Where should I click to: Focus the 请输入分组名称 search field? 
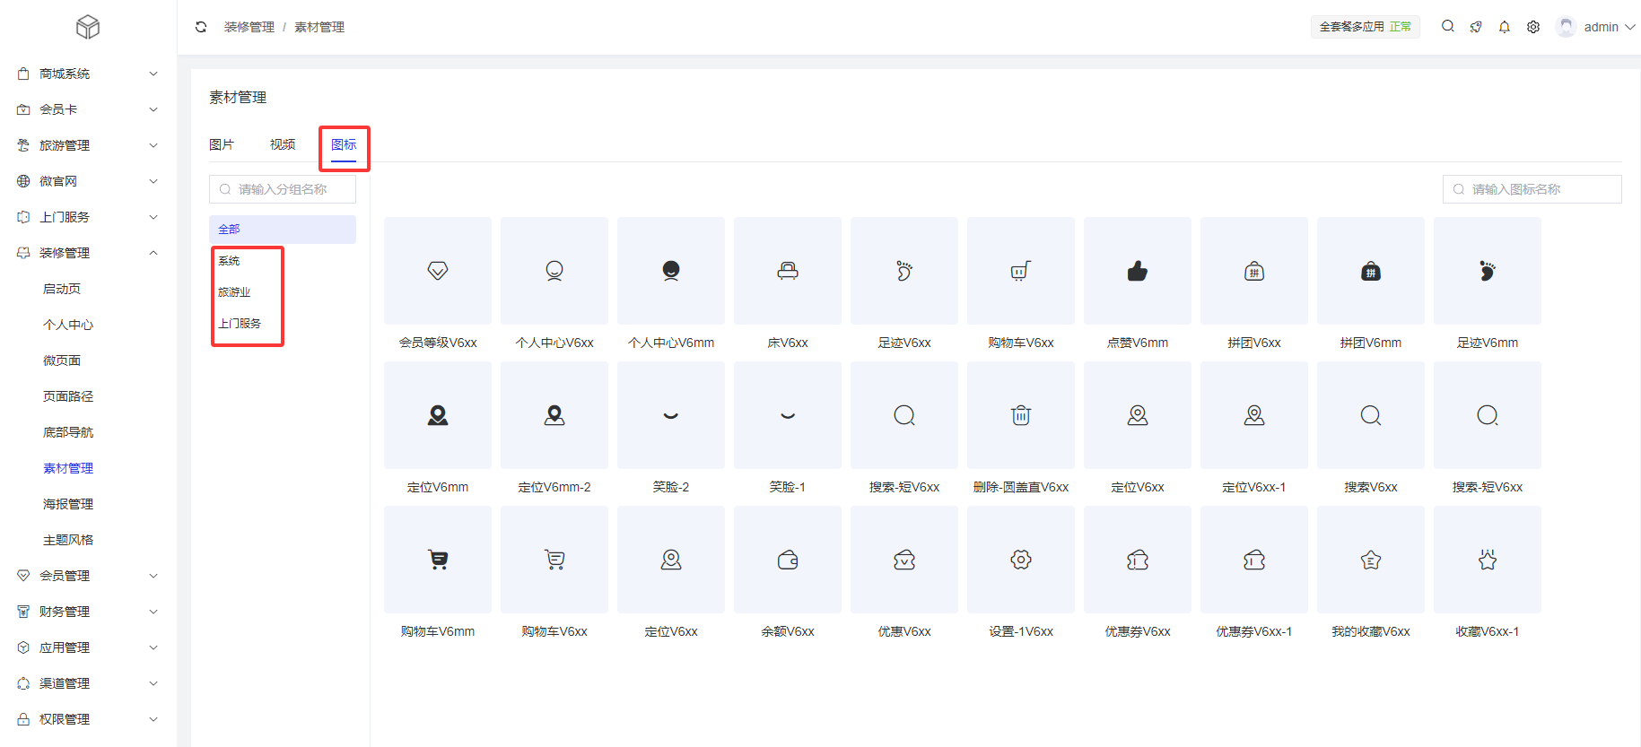click(x=283, y=189)
